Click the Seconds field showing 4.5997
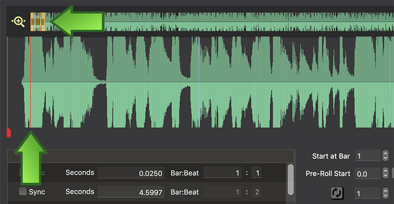The image size is (394, 204). point(131,192)
